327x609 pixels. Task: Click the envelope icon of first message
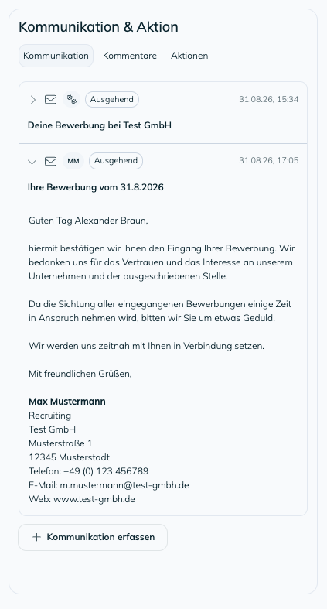(50, 100)
